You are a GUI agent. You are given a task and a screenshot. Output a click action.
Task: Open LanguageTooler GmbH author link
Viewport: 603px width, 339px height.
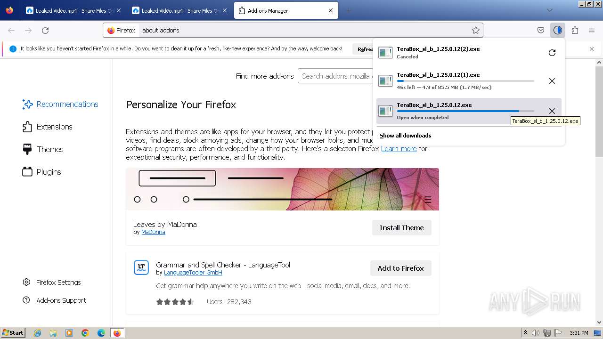[193, 273]
